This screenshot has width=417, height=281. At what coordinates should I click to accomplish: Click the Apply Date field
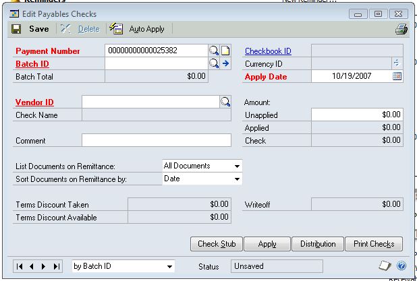pyautogui.click(x=352, y=76)
